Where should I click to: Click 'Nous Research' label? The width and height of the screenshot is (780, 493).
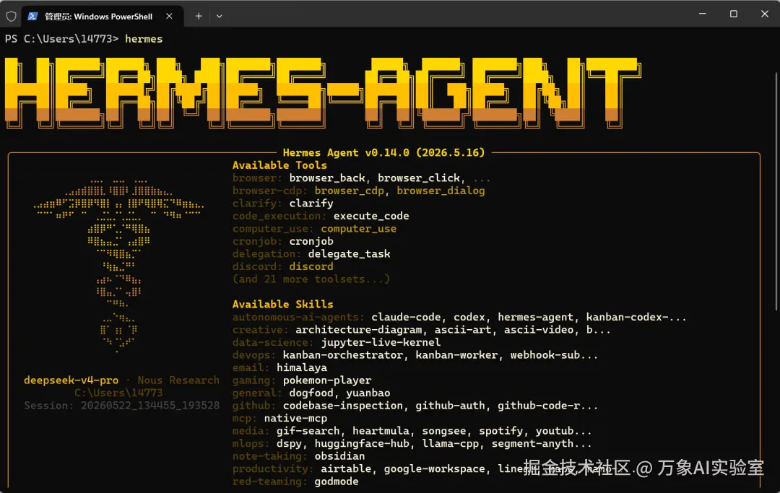point(178,380)
